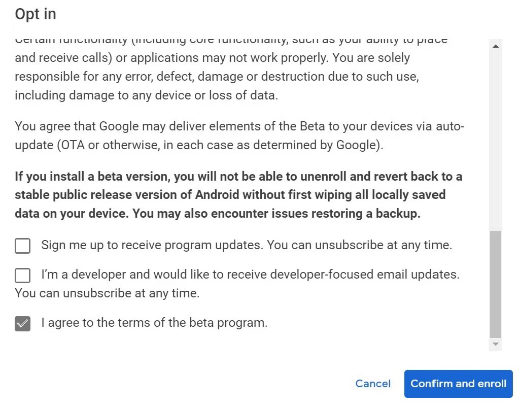Click the scrollbar down arrow

[x=496, y=344]
